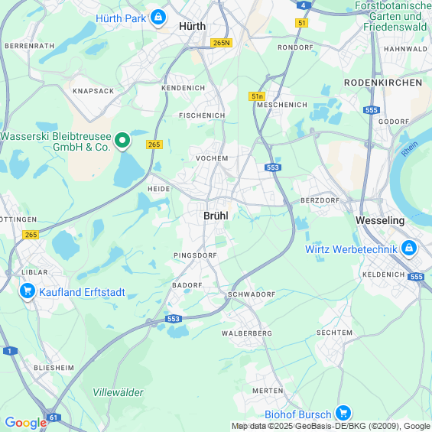Click the Map data copyright attribution text
This screenshot has width=432, height=432.
[x=331, y=426]
